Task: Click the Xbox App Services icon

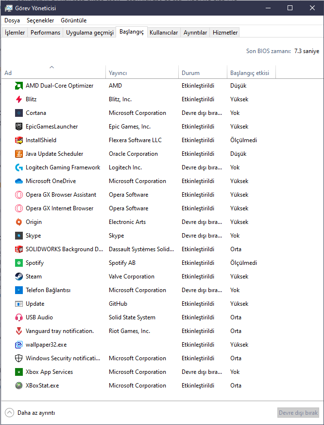Action: (x=18, y=372)
